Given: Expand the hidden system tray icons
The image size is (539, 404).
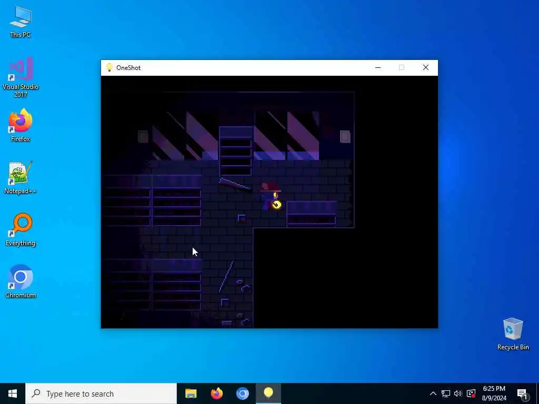Looking at the screenshot, I should (x=433, y=393).
